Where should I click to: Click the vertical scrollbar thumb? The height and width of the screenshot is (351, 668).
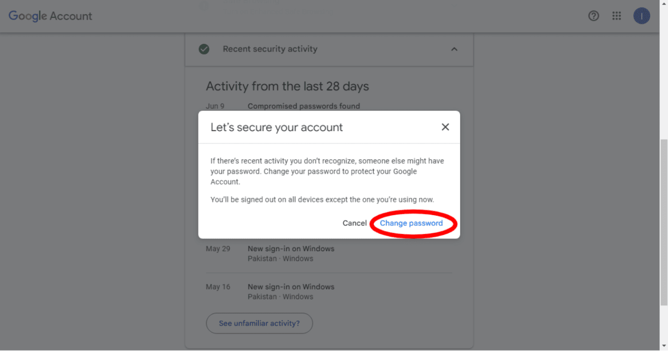[x=664, y=222]
